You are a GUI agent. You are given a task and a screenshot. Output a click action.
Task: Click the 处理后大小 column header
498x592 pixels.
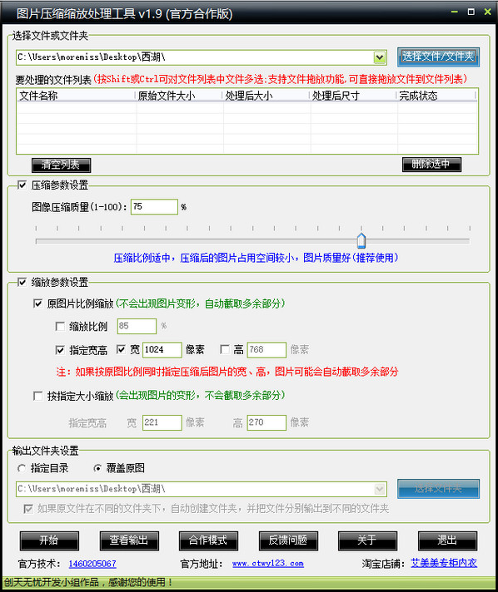point(266,96)
